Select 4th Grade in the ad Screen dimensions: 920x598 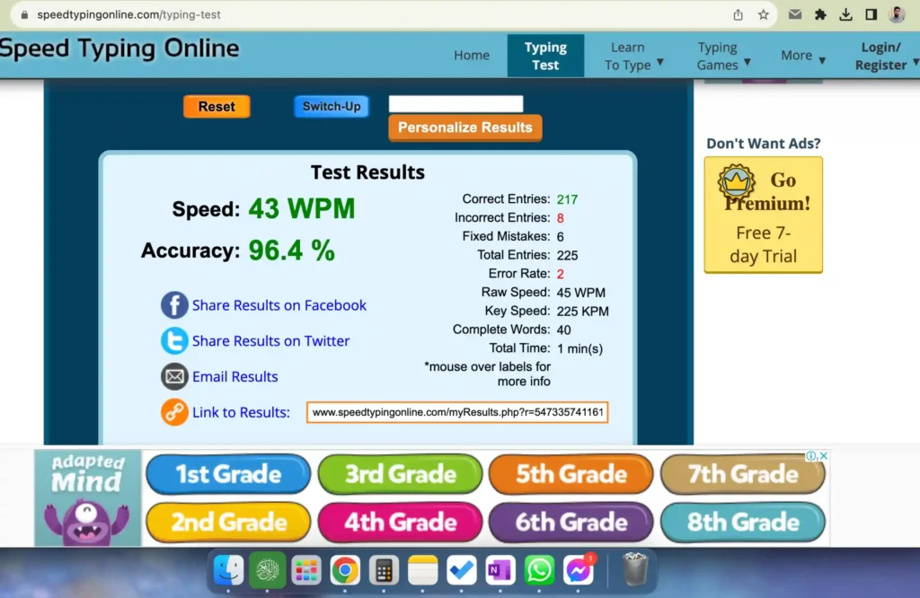click(400, 522)
